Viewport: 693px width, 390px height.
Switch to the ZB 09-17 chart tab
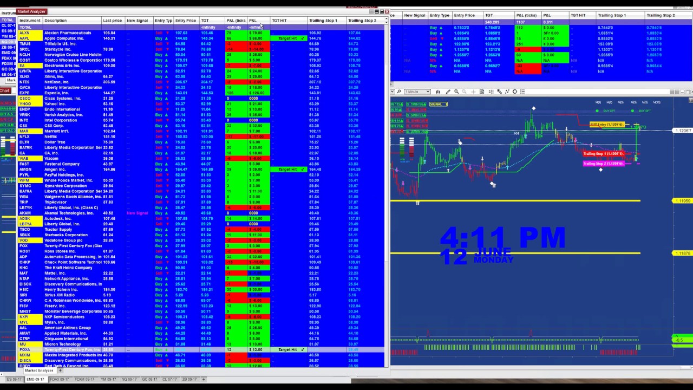coord(189,379)
